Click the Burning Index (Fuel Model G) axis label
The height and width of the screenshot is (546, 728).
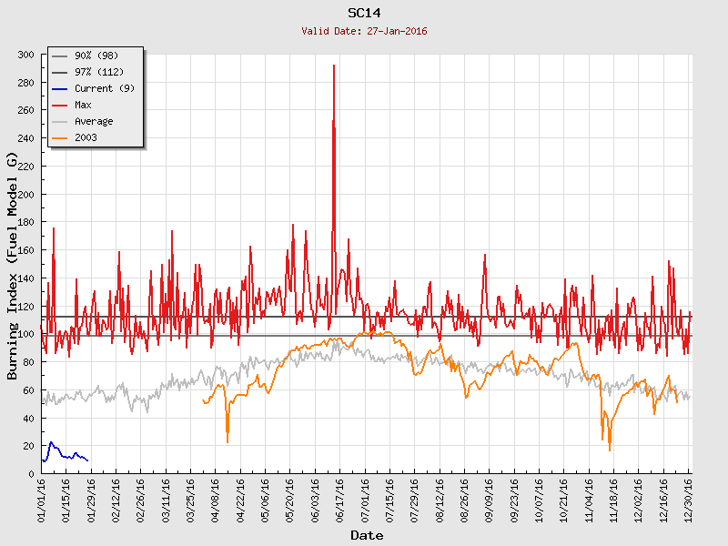tap(13, 266)
